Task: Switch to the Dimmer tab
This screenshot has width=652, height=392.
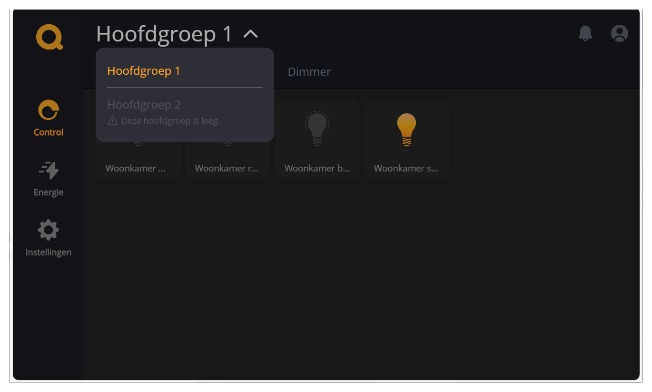Action: click(x=309, y=72)
